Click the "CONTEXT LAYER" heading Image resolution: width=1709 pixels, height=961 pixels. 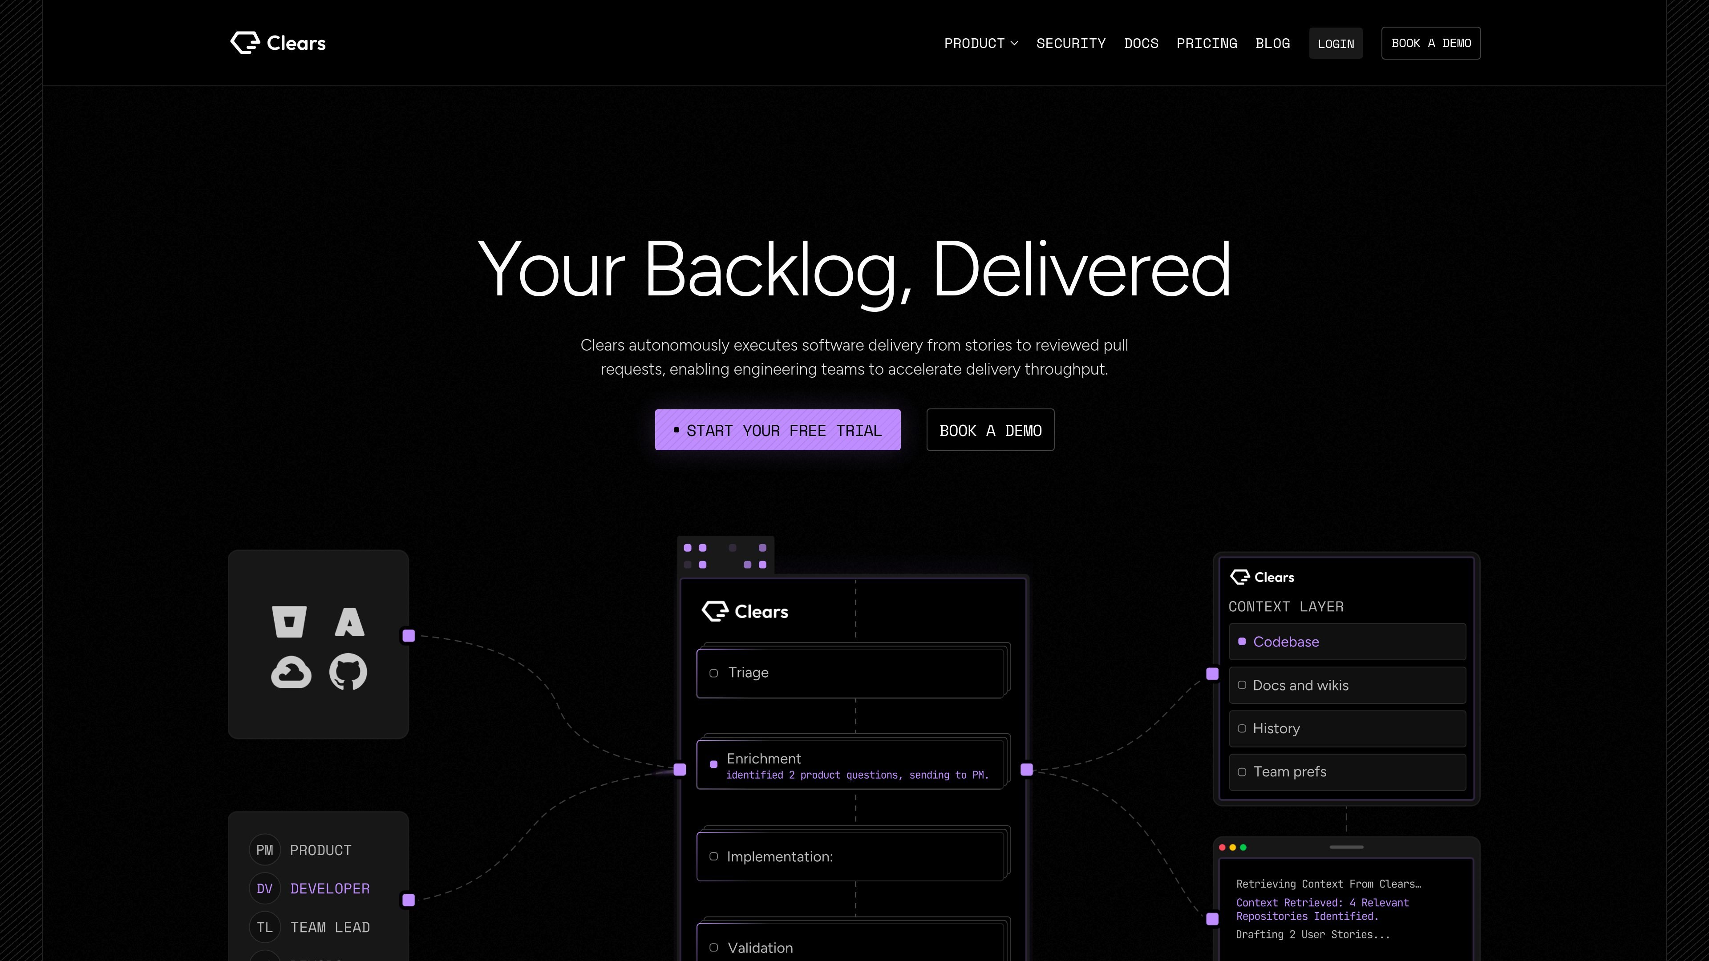(x=1286, y=607)
